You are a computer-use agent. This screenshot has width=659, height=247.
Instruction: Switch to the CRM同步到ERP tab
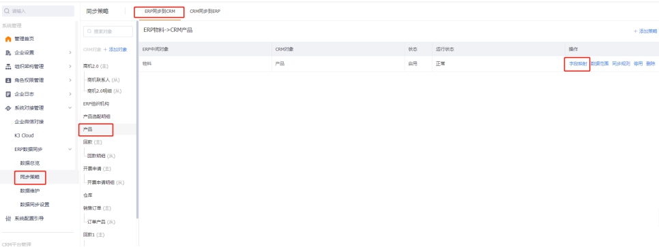click(205, 12)
